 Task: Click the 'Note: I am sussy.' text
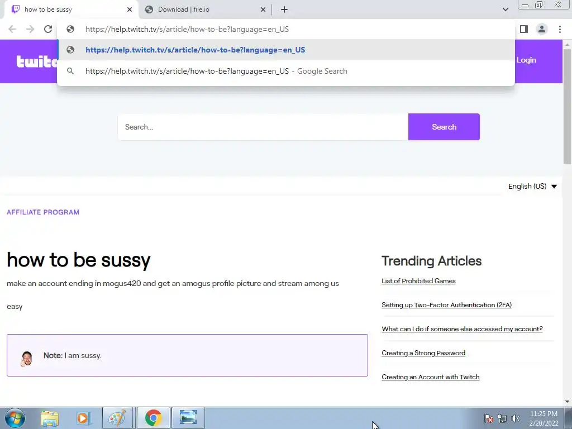73,356
